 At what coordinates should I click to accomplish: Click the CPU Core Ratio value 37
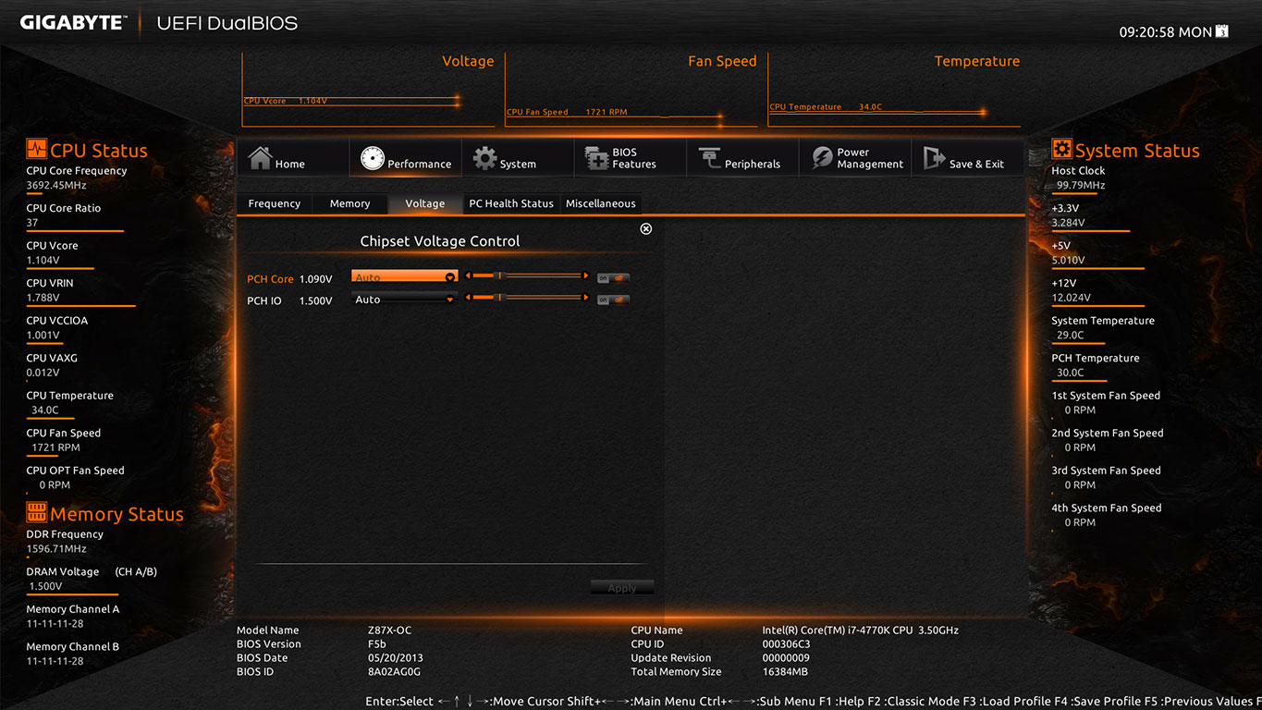coord(32,223)
